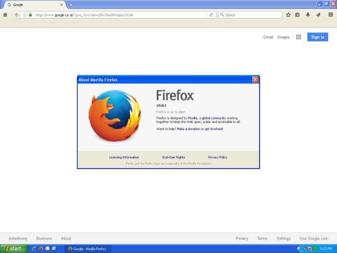Click the Home toolbar icon

[x=5, y=15]
